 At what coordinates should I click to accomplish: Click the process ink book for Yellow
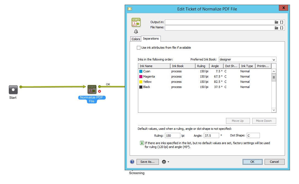click(x=176, y=82)
